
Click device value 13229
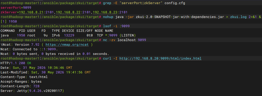click(69, 35)
